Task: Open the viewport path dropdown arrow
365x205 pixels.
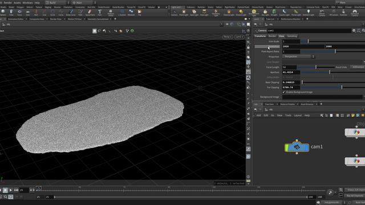Action: pos(221,24)
